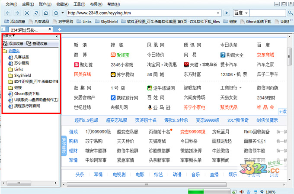Click 添加收藏 in the sidebar
This screenshot has width=294, height=194.
[x=13, y=44]
